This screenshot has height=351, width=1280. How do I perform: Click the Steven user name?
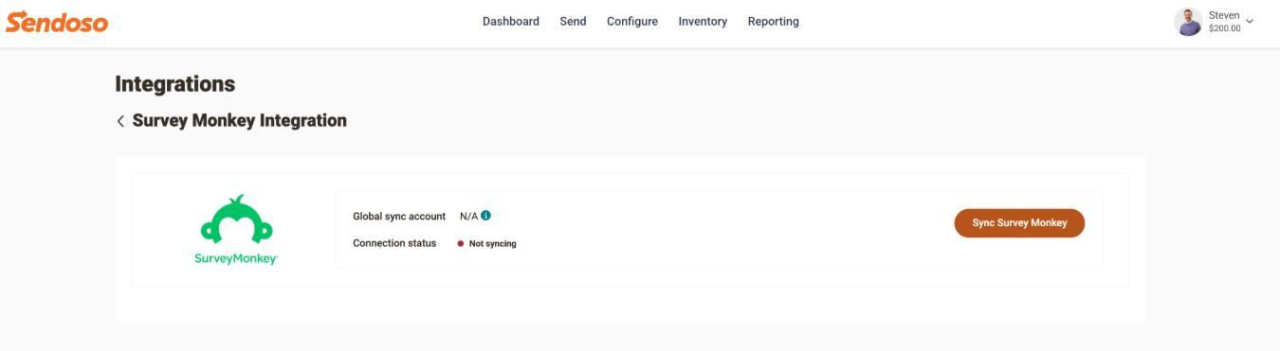[x=1224, y=15]
